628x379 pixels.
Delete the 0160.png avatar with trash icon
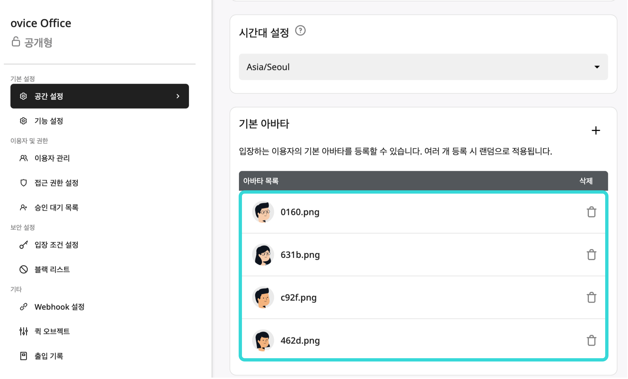coord(591,212)
